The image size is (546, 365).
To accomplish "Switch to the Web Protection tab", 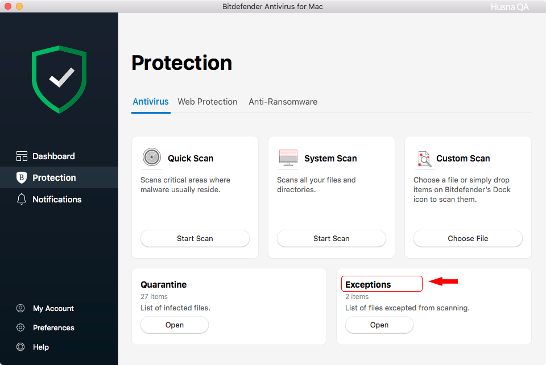I will 208,102.
